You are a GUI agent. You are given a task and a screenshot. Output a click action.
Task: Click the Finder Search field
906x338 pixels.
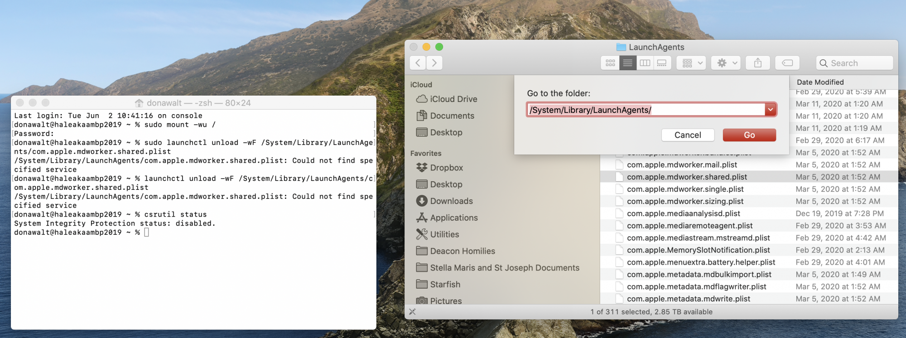click(x=854, y=63)
